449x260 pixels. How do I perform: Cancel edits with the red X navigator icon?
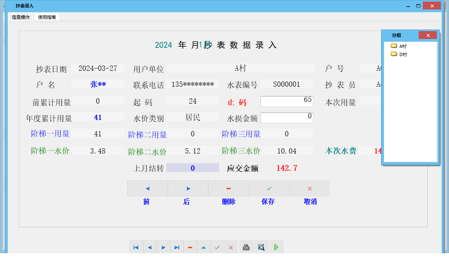point(231,247)
